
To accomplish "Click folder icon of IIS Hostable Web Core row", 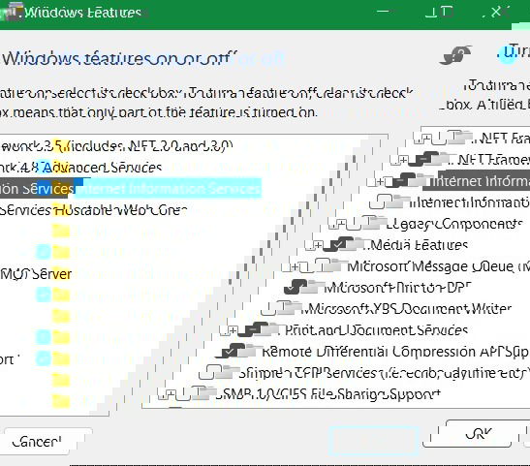I will [x=397, y=202].
